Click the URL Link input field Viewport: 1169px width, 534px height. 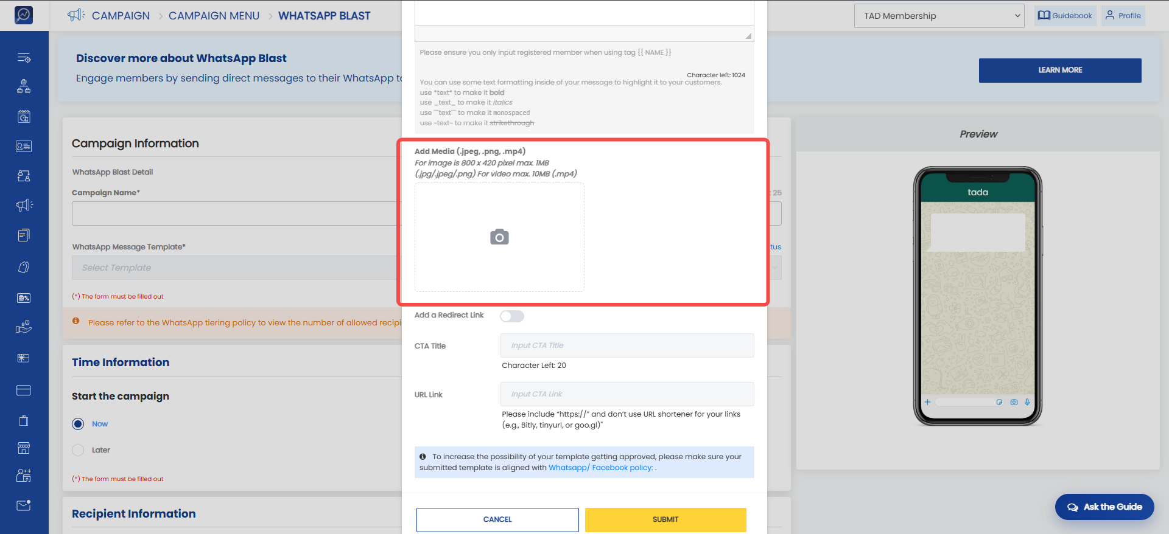click(627, 394)
